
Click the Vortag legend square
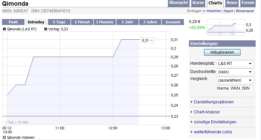coord(46,29)
